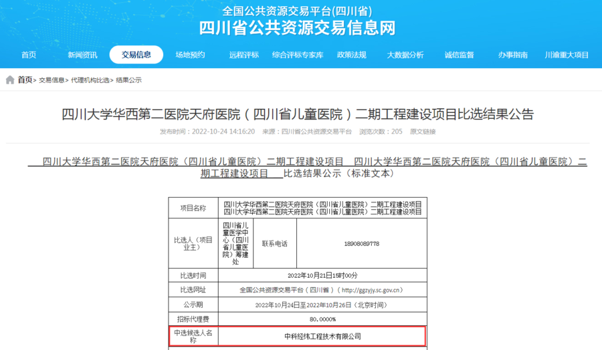The width and height of the screenshot is (602, 350).
Task: Go to 场地预约 in navigation
Action: [x=190, y=55]
